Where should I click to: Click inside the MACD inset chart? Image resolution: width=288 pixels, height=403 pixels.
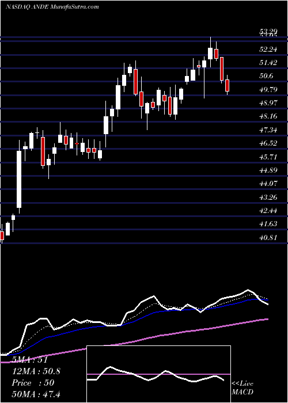(158, 374)
